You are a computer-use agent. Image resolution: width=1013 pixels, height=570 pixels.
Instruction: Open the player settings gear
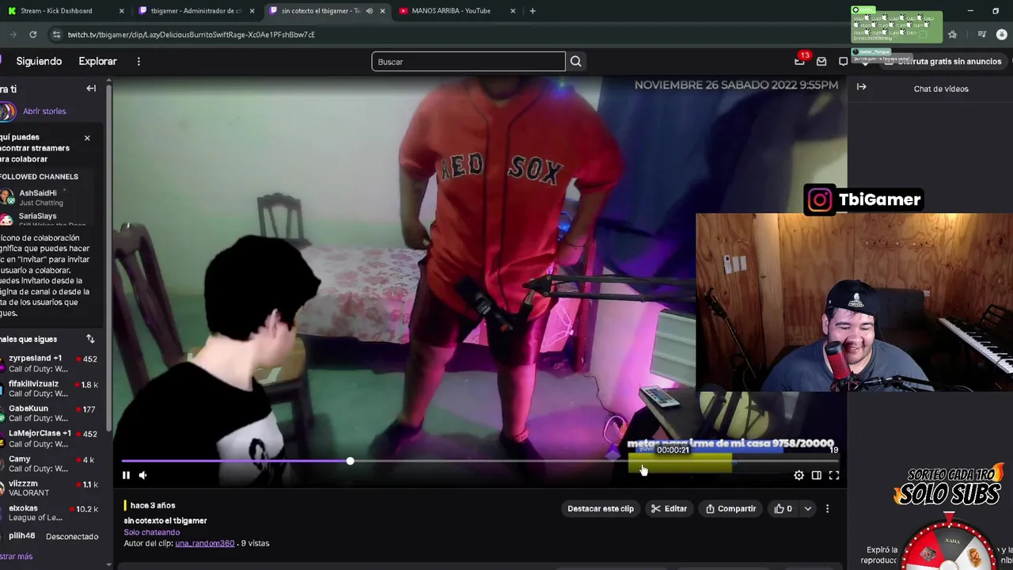[x=799, y=475]
